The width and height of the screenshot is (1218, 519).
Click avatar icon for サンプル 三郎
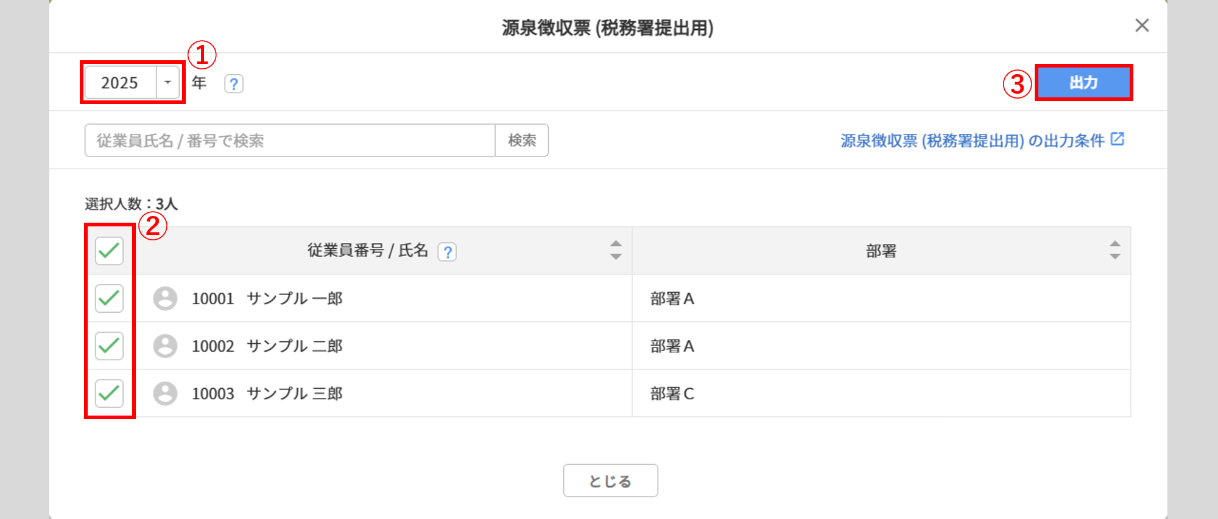(165, 394)
